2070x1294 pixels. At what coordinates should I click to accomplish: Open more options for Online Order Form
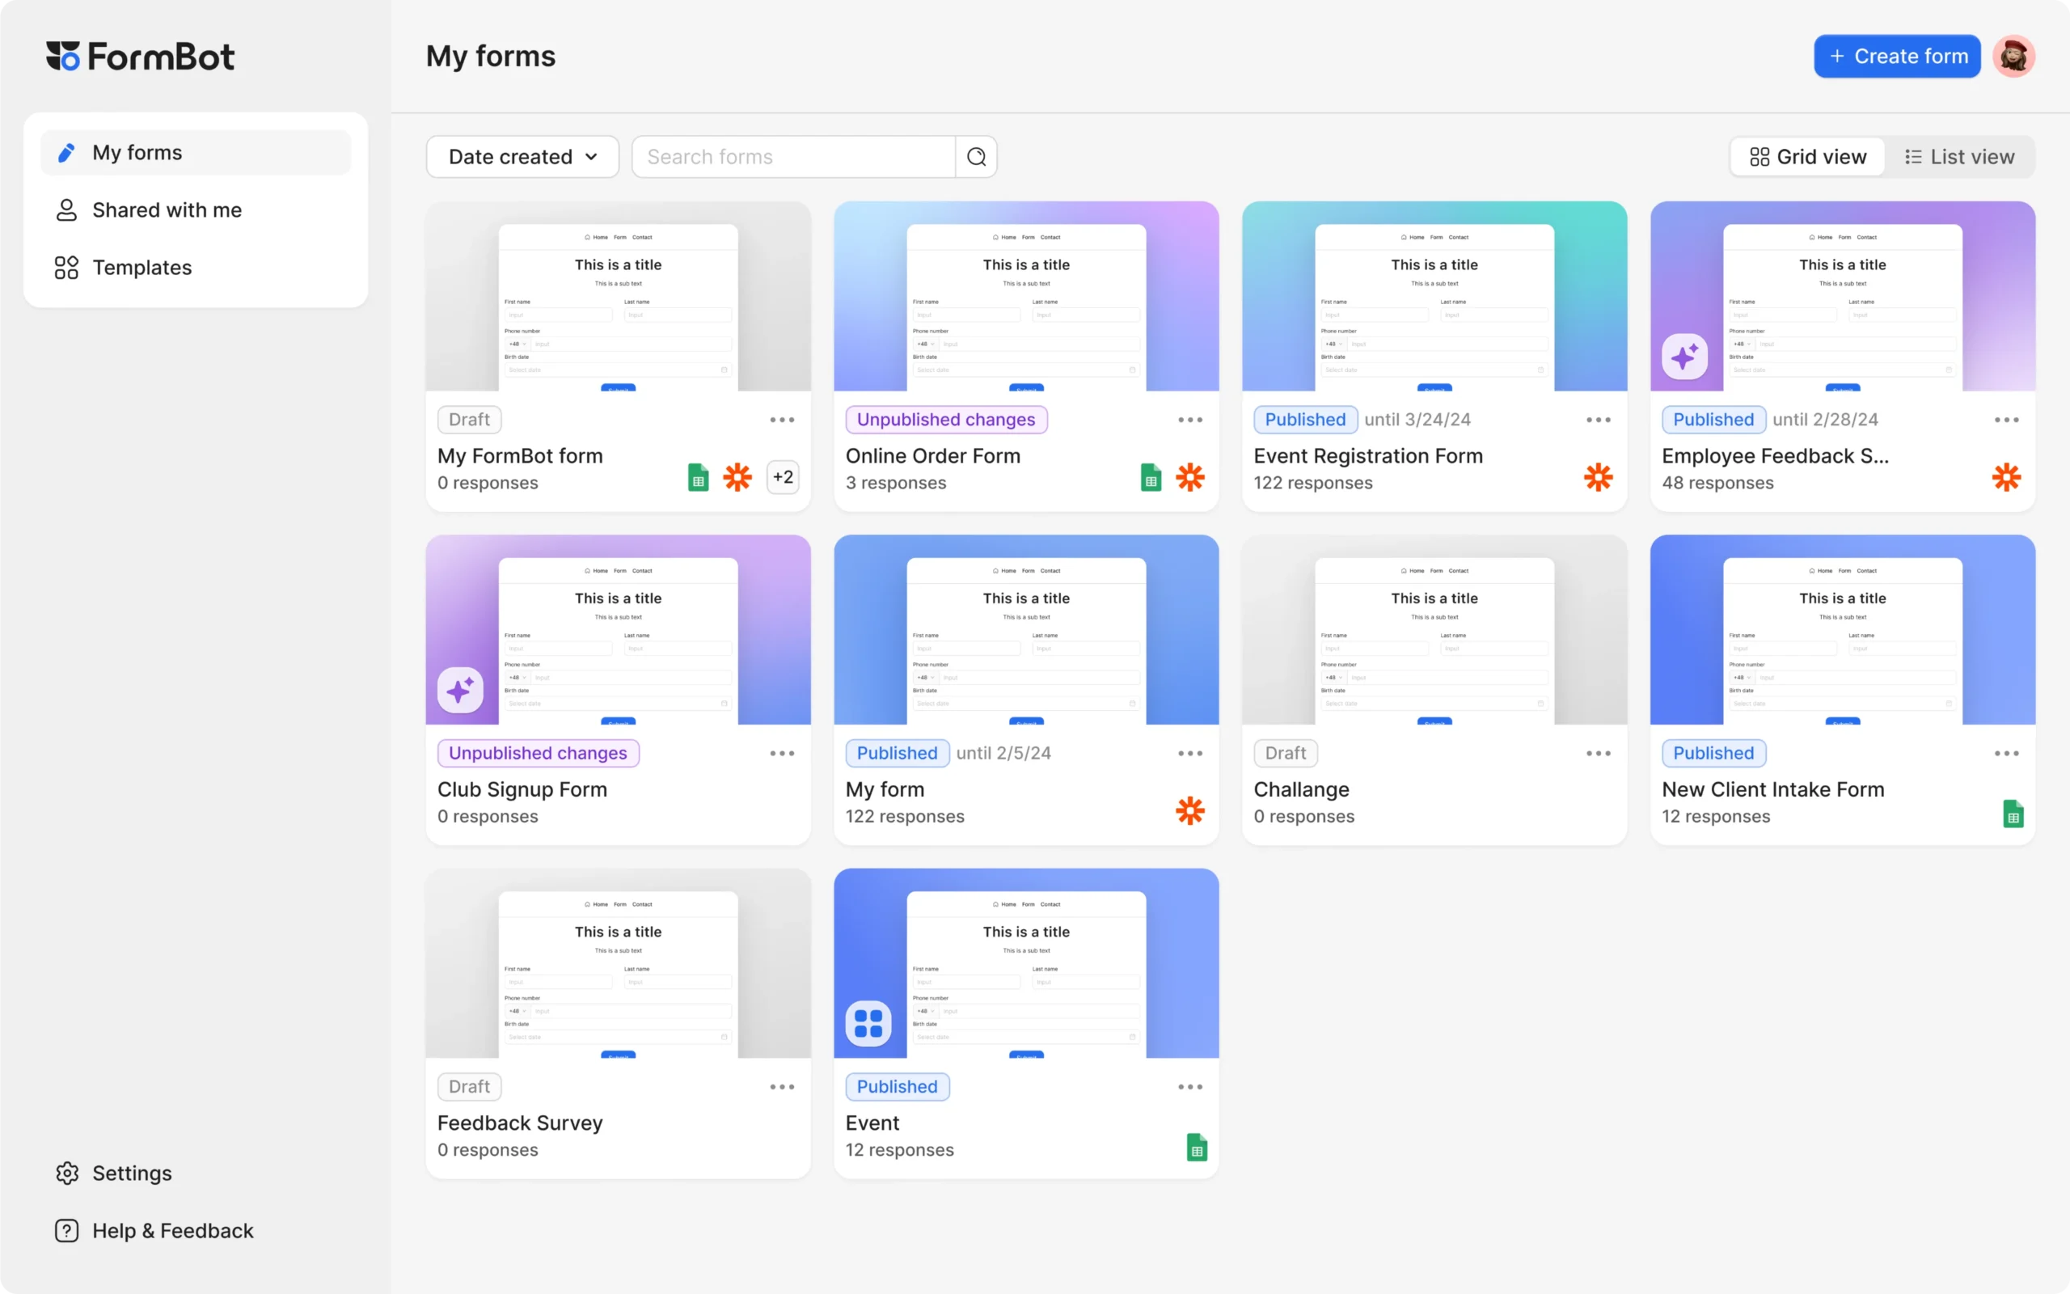pos(1189,420)
